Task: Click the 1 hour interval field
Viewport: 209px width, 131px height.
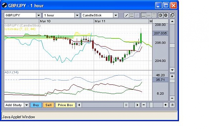Action: point(59,15)
